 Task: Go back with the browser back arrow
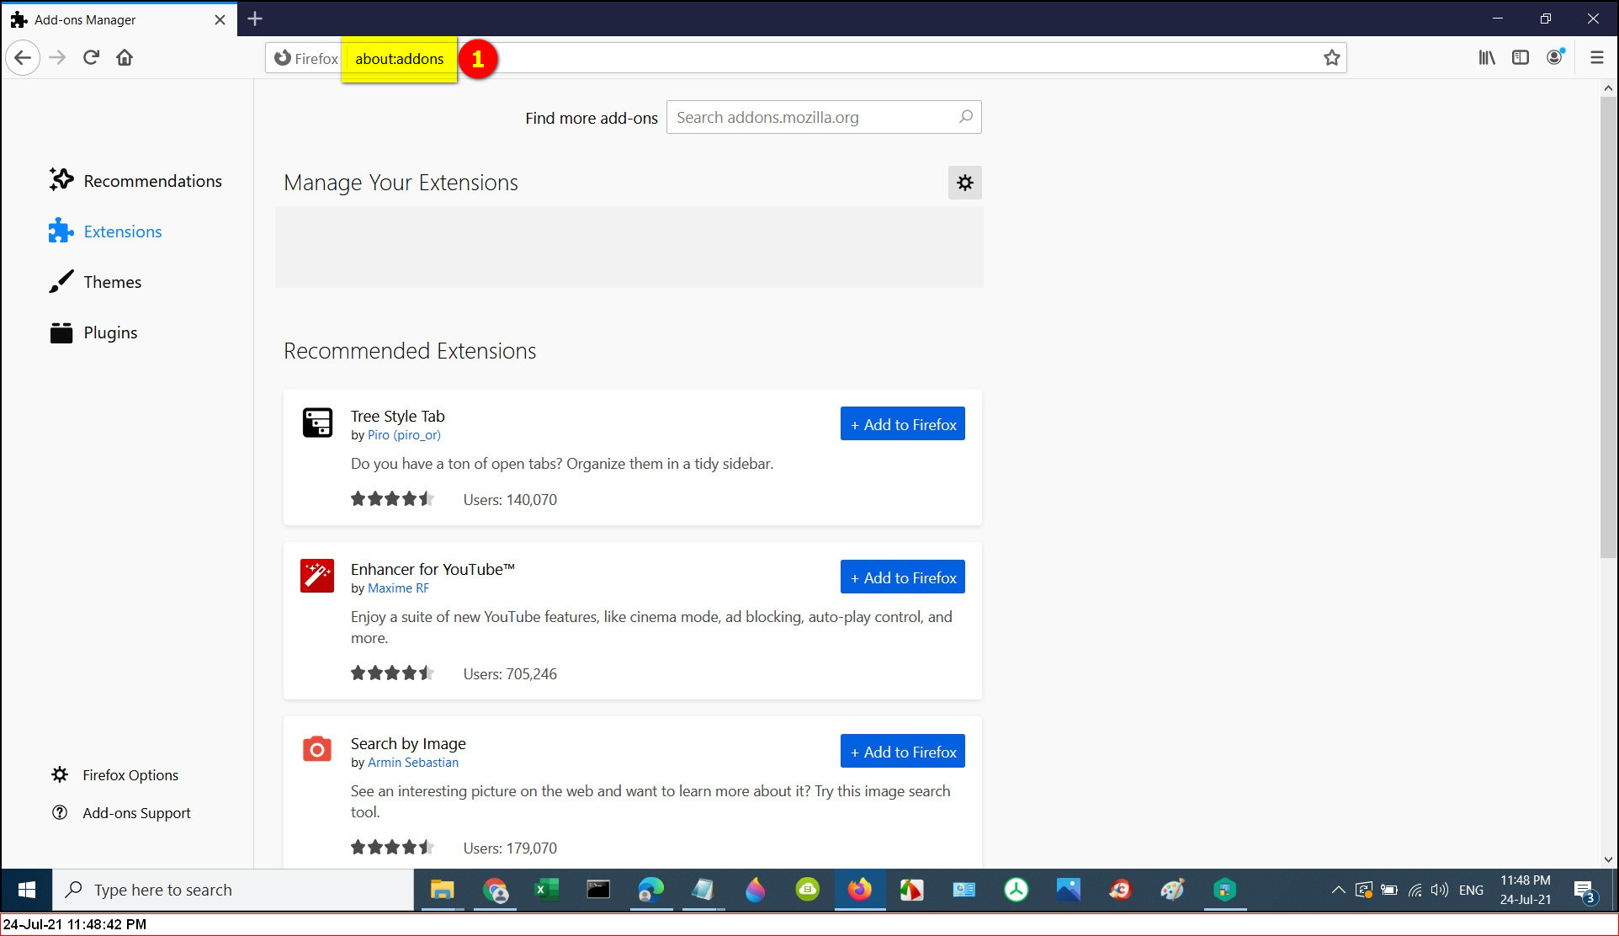23,58
